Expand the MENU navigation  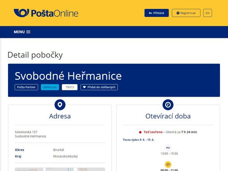[x=22, y=32]
